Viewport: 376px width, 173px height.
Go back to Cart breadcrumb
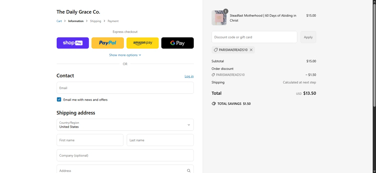(59, 21)
